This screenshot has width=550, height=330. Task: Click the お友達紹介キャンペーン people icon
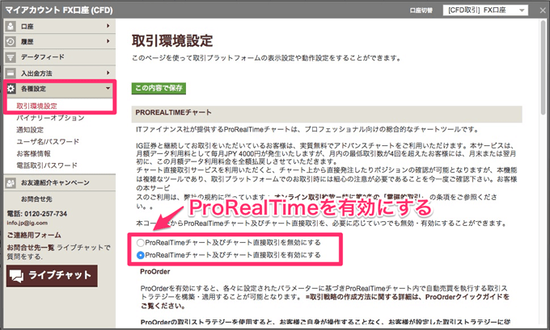click(x=11, y=182)
